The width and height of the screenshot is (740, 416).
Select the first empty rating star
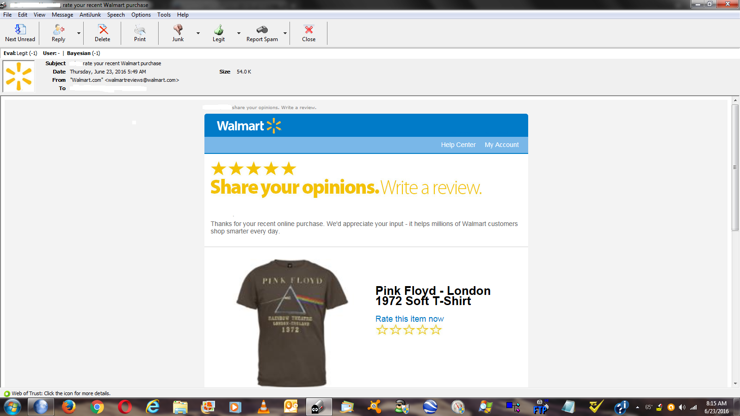(382, 330)
